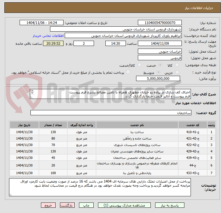Open اطلاعات تماس خریدار link
Screen dimensions: 221x213
coord(48,36)
